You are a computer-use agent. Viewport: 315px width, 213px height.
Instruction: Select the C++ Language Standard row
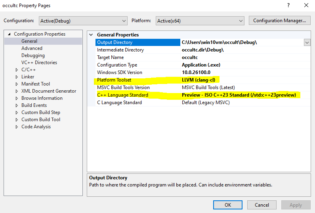point(122,95)
